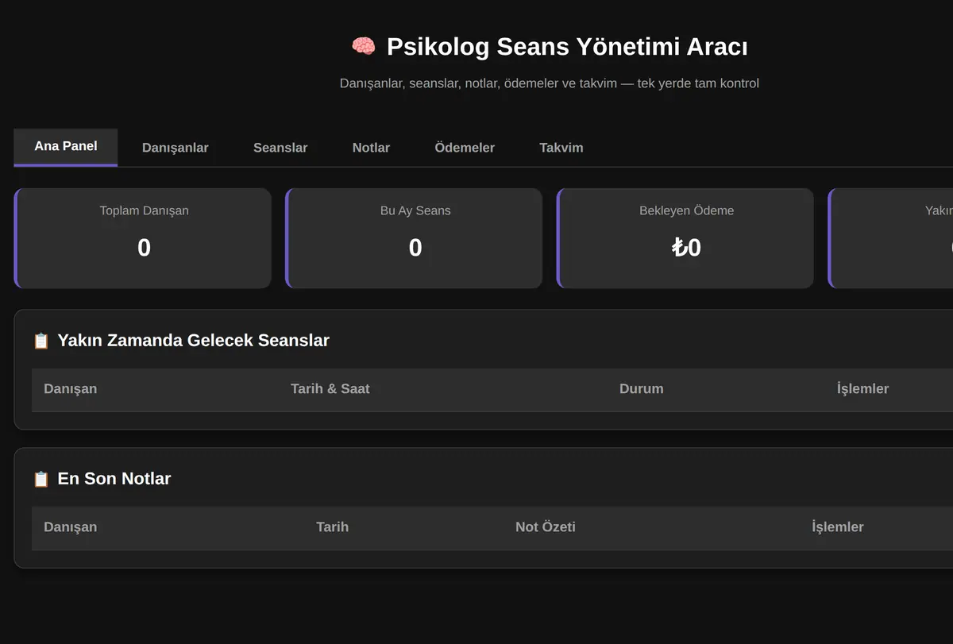Click Danışan column header in upcoming sessions table
Screen dimensions: 953x644
(71, 389)
